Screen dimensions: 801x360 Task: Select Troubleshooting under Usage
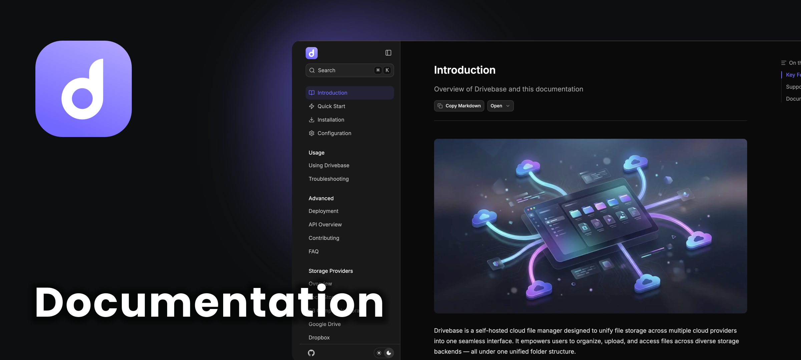[329, 179]
